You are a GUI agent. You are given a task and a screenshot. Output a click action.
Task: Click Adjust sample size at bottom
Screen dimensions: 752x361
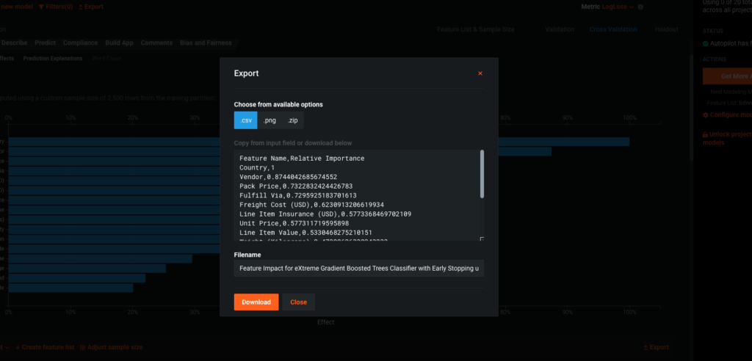click(x=112, y=347)
